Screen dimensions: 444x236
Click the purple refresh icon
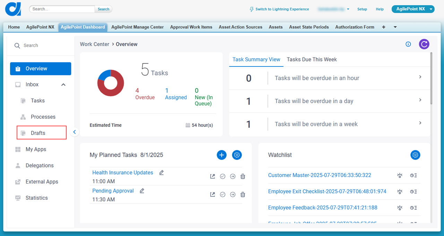424,44
